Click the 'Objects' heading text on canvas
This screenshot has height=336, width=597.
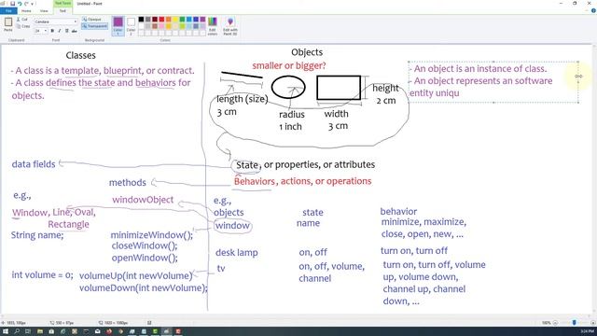pos(307,52)
